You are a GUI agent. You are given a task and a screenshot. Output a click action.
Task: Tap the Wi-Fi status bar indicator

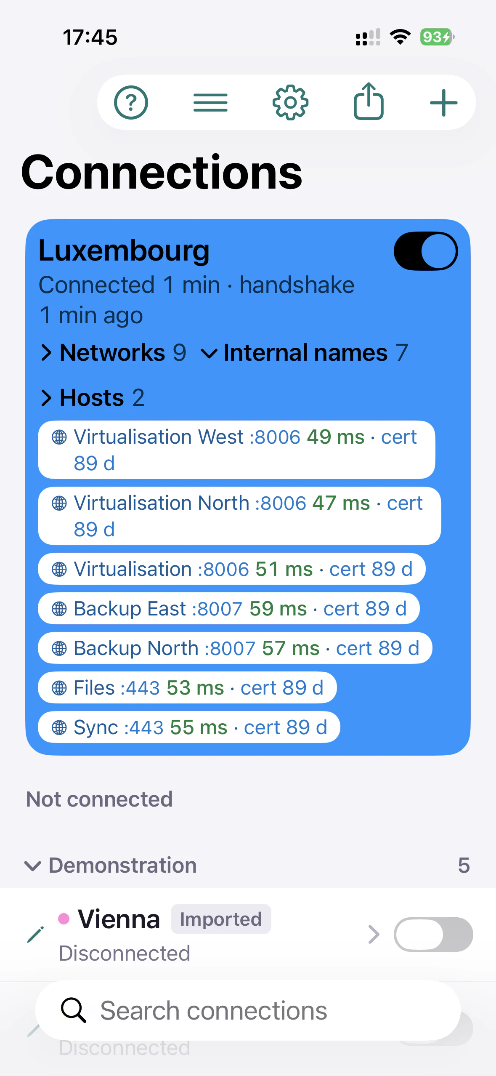pos(400,37)
